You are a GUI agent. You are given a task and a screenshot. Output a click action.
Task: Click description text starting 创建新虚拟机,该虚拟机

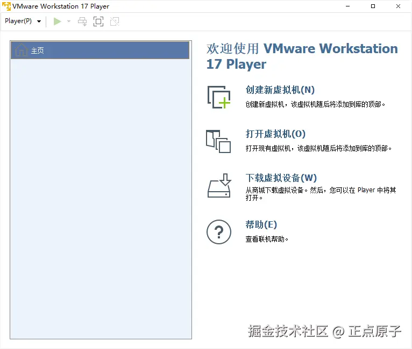(x=315, y=104)
